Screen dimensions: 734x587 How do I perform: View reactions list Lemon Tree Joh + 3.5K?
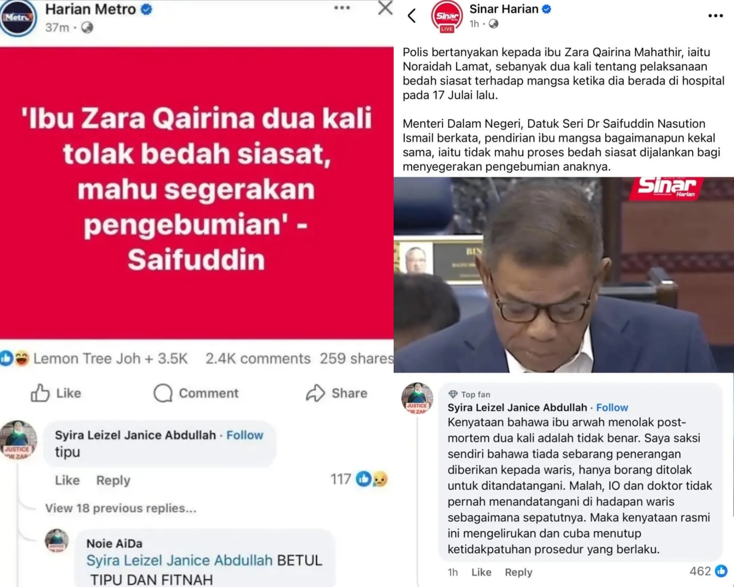(x=94, y=359)
